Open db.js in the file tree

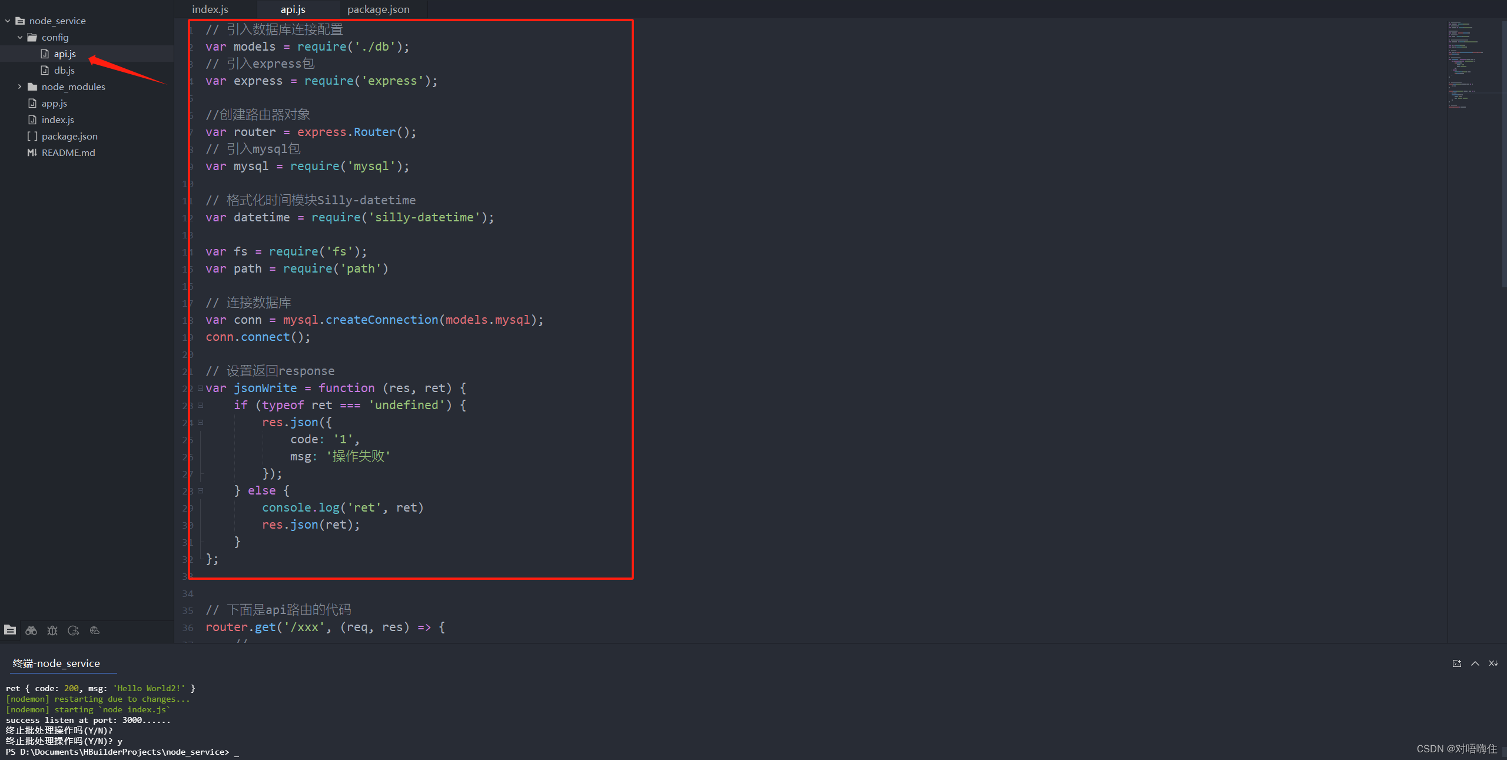tap(64, 71)
